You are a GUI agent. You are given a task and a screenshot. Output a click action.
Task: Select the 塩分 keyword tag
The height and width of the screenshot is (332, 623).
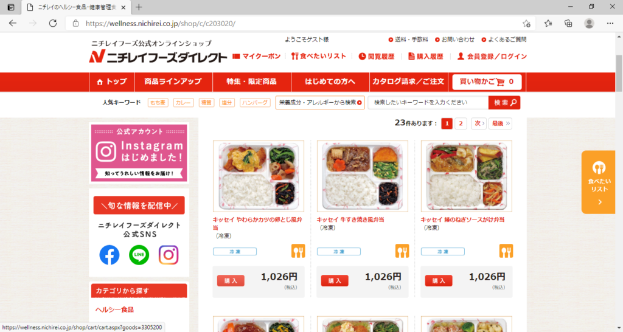coord(227,103)
